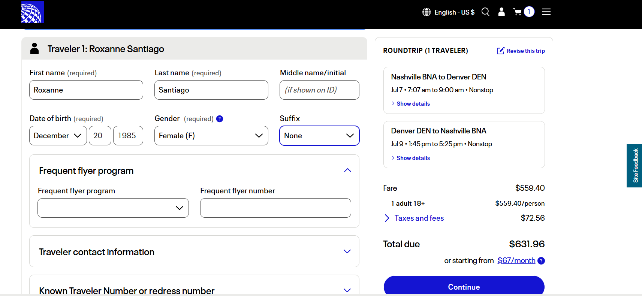642x296 pixels.
Task: Open the hamburger menu icon
Action: [546, 12]
